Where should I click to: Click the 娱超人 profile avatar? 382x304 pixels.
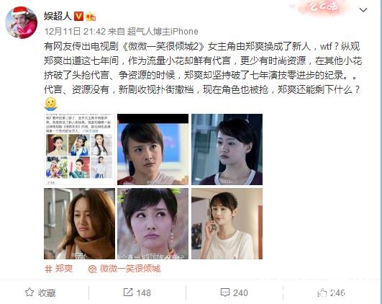(22, 22)
